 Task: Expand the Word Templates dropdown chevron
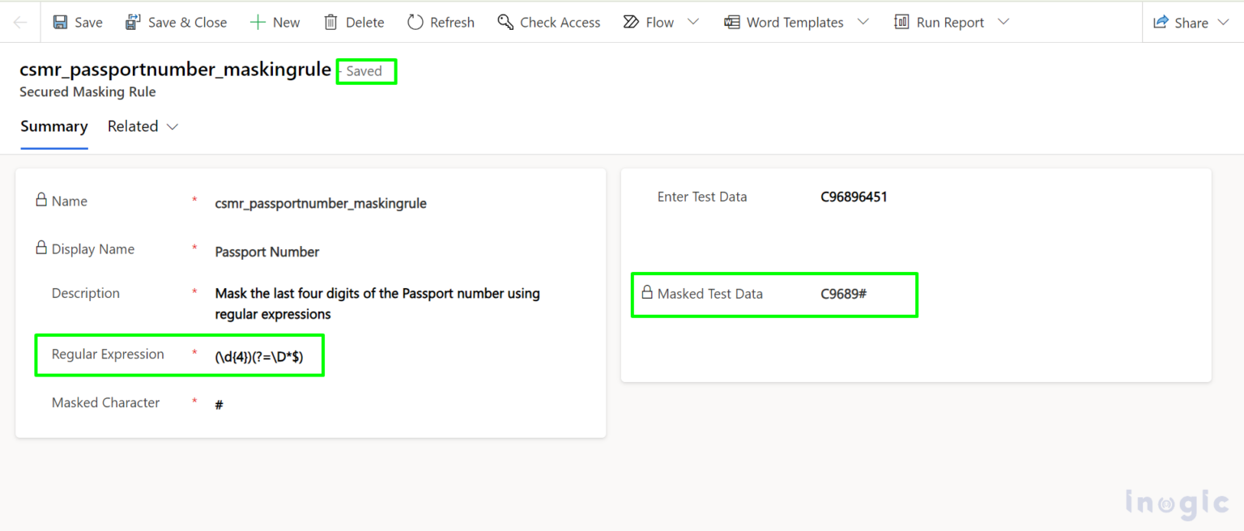[863, 22]
